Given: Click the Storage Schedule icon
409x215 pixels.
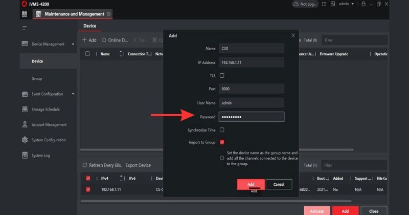Looking at the screenshot, I should point(25,109).
